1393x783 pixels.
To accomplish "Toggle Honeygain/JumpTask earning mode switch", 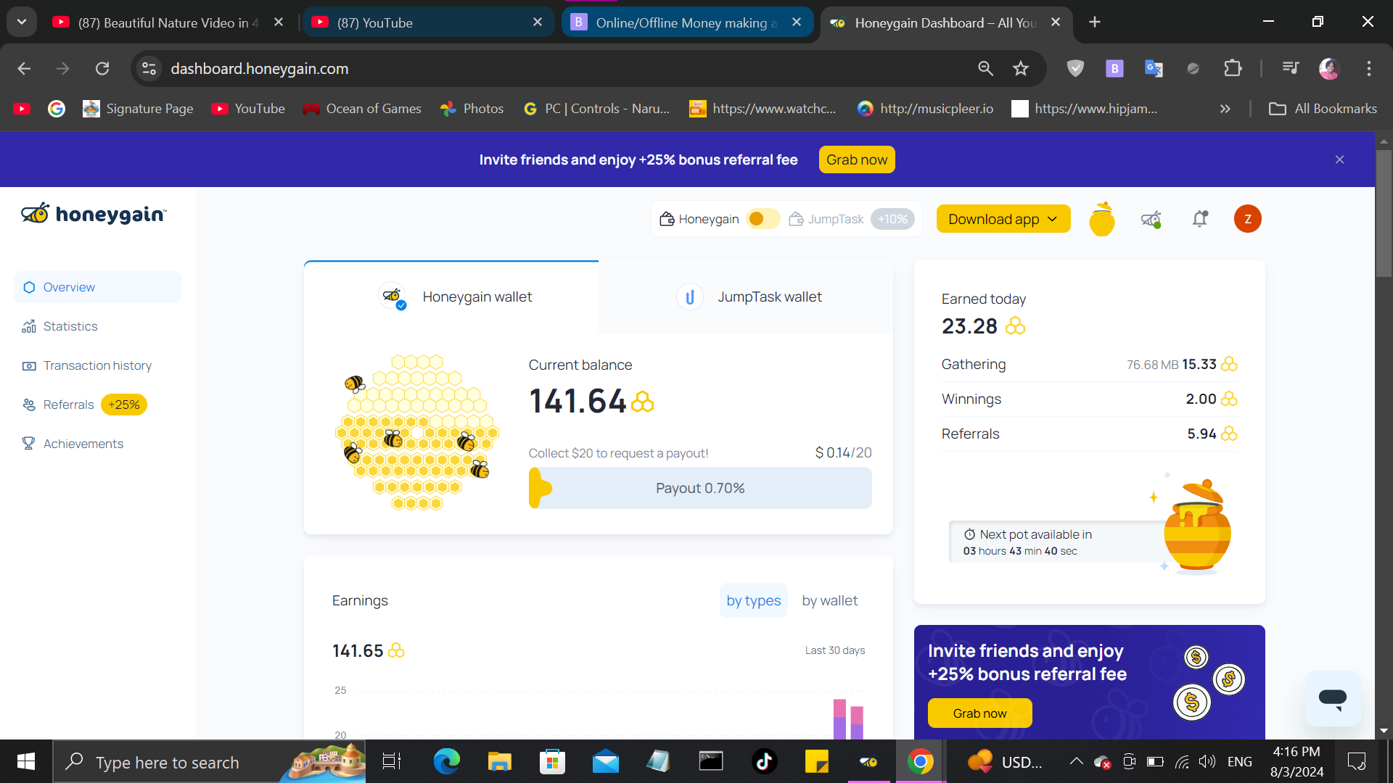I will click(763, 219).
